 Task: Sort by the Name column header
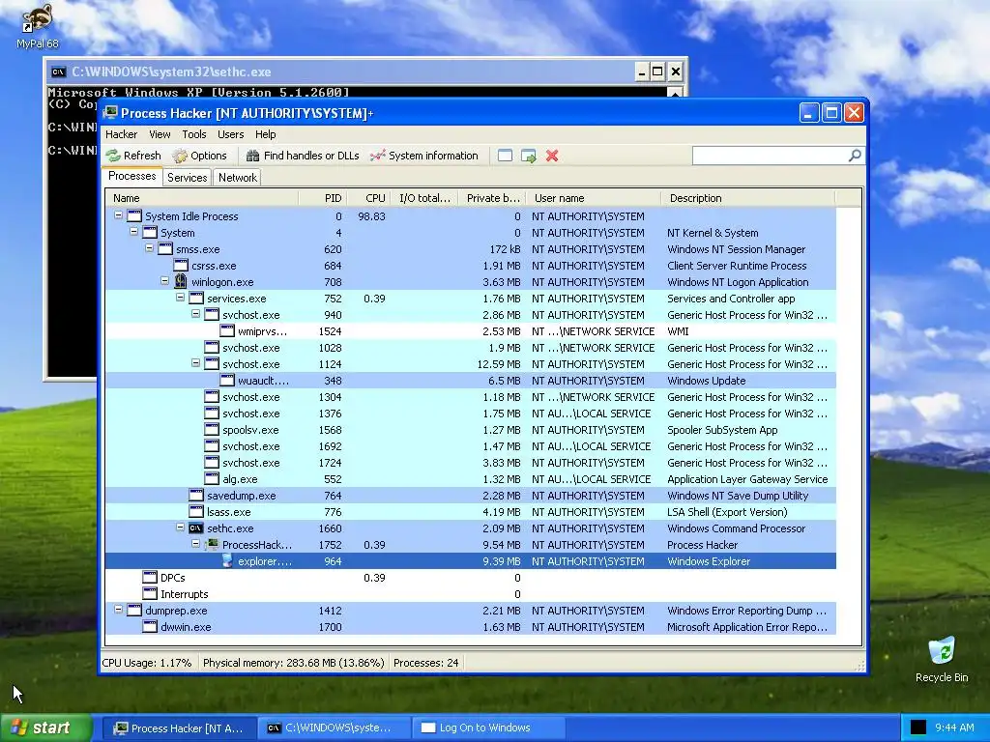[x=202, y=198]
